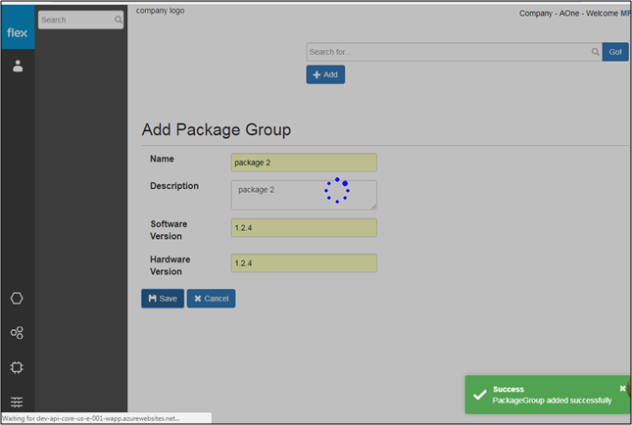Click the Waiting for dev-api-core status text

pos(91,418)
